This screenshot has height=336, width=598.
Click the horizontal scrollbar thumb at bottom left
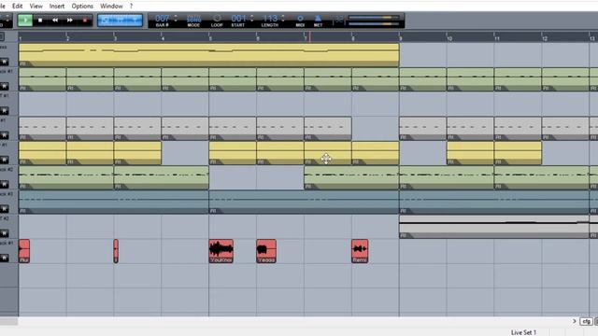[8, 321]
